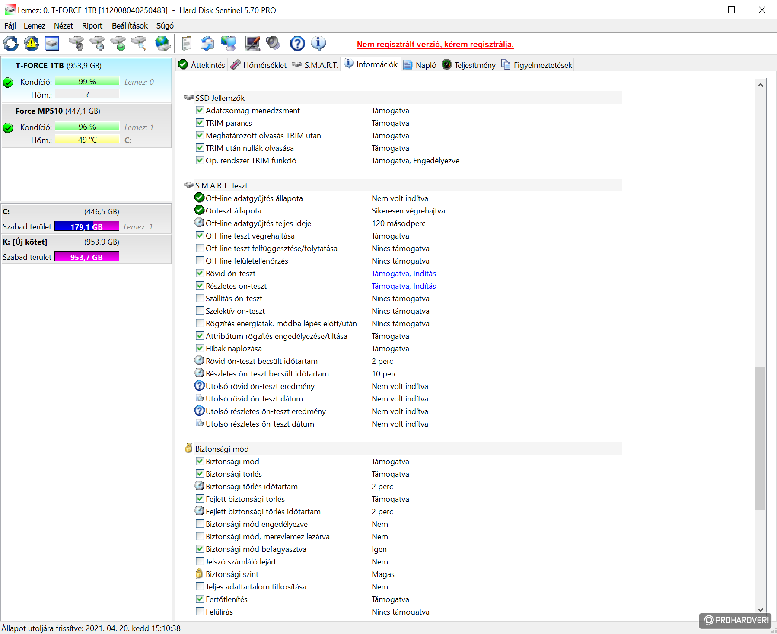
Task: Click question icon beside Utolsó rövid ön-teszt eredmény
Action: 199,385
